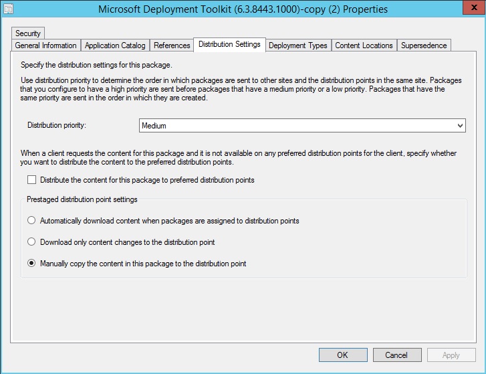Select the References tab
The width and height of the screenshot is (486, 374).
(x=172, y=45)
